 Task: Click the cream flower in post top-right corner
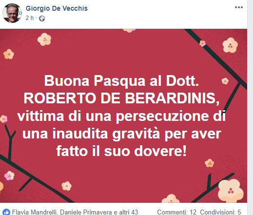click(x=230, y=45)
